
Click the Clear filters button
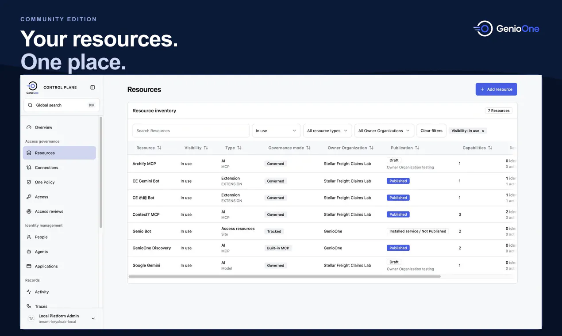[x=431, y=131]
